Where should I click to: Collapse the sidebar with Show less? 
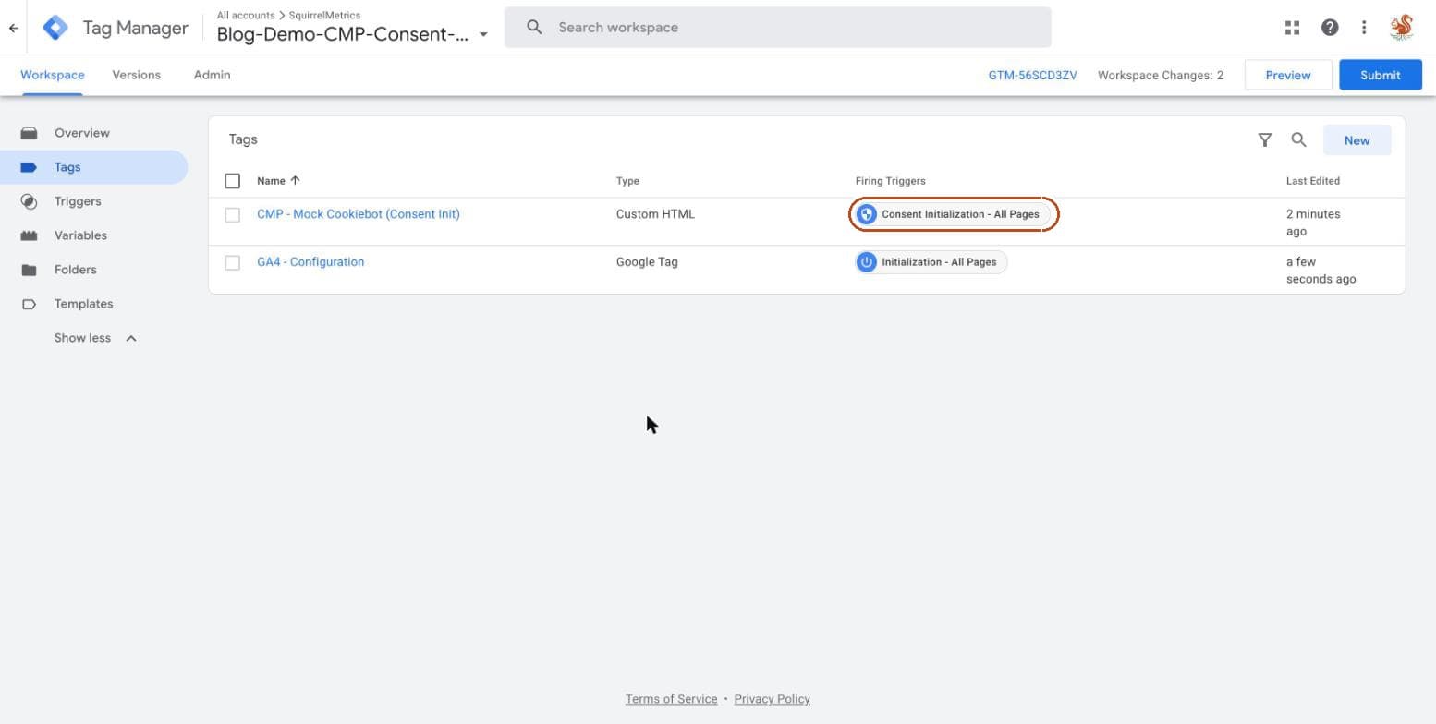click(95, 338)
